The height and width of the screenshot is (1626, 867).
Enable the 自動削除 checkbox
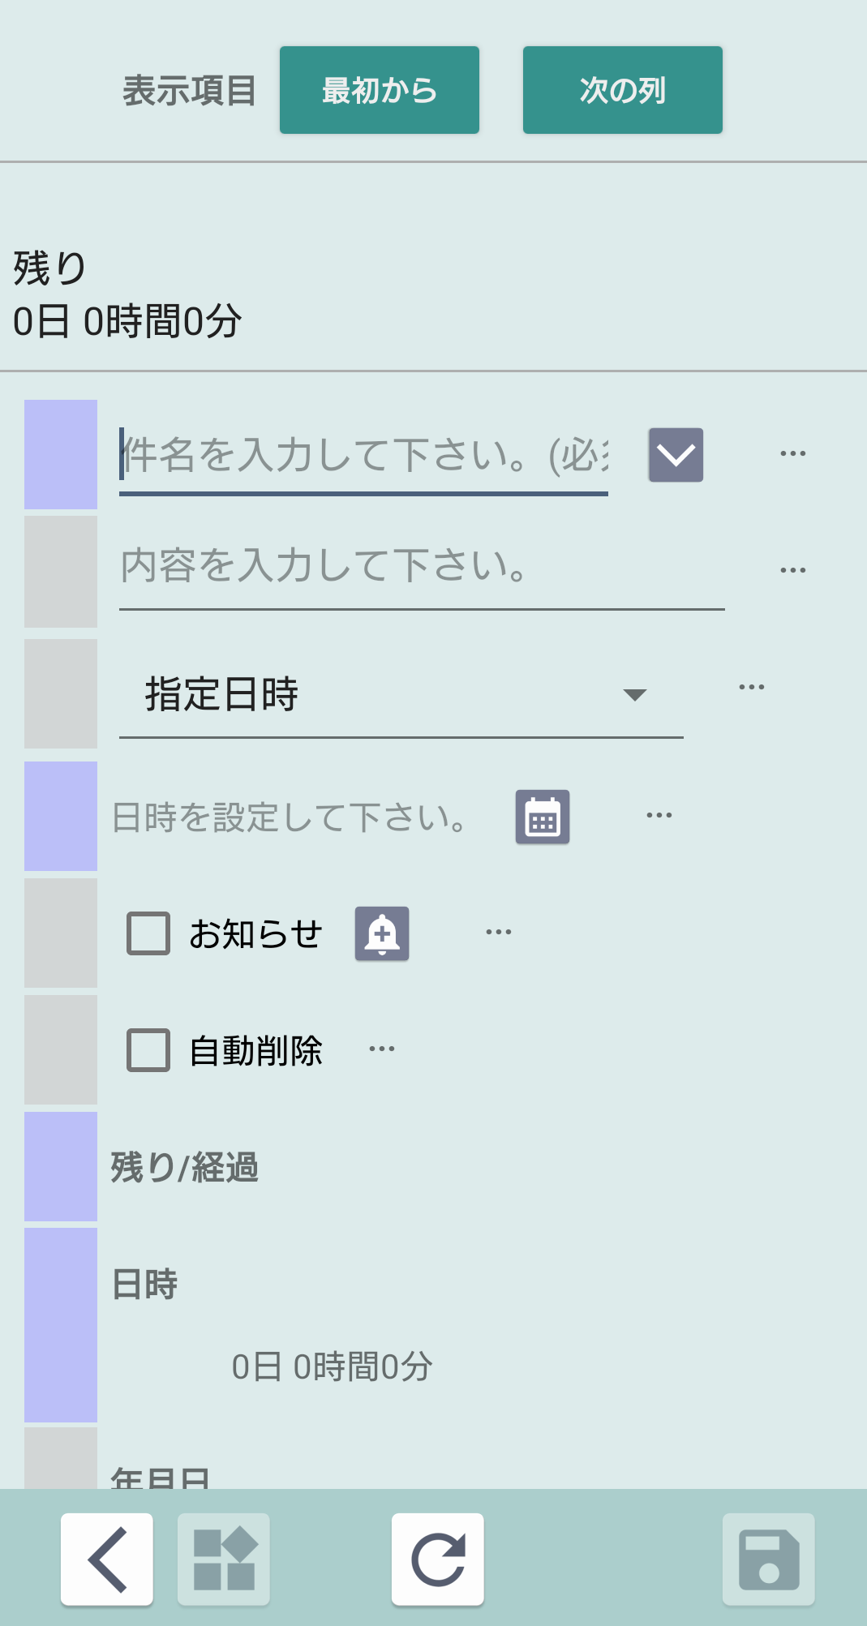pyautogui.click(x=148, y=1050)
